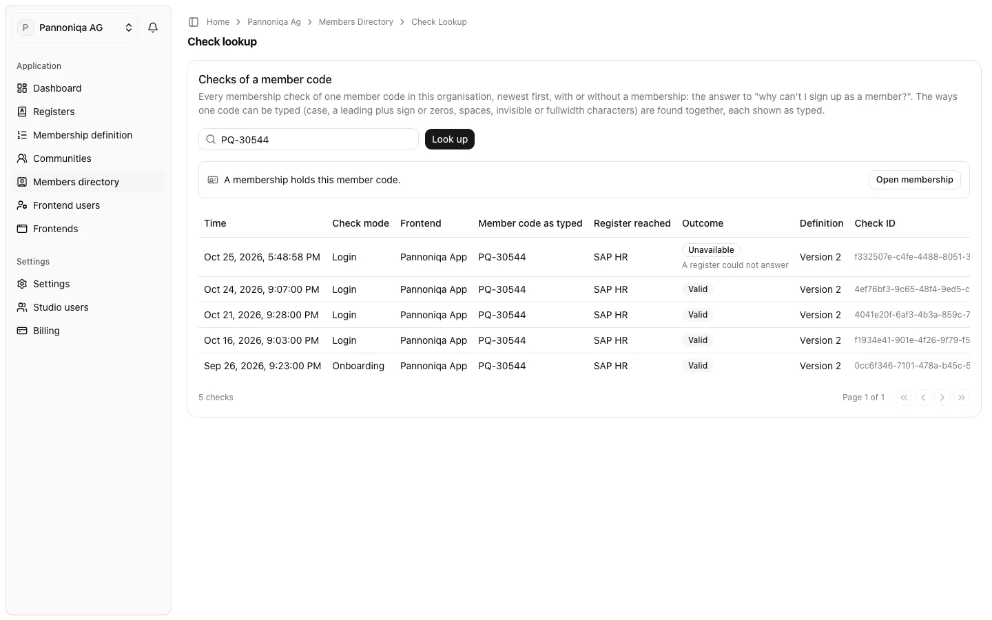Click the Time column header
The height and width of the screenshot is (620, 992).
click(x=215, y=223)
